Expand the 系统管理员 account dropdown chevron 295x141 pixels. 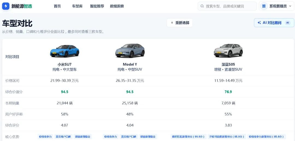(290, 6)
